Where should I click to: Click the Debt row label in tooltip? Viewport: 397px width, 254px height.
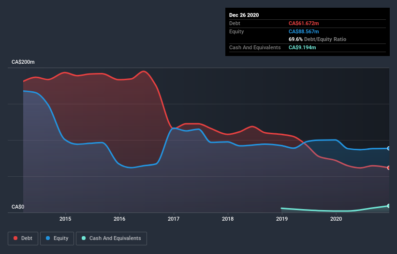[235, 23]
